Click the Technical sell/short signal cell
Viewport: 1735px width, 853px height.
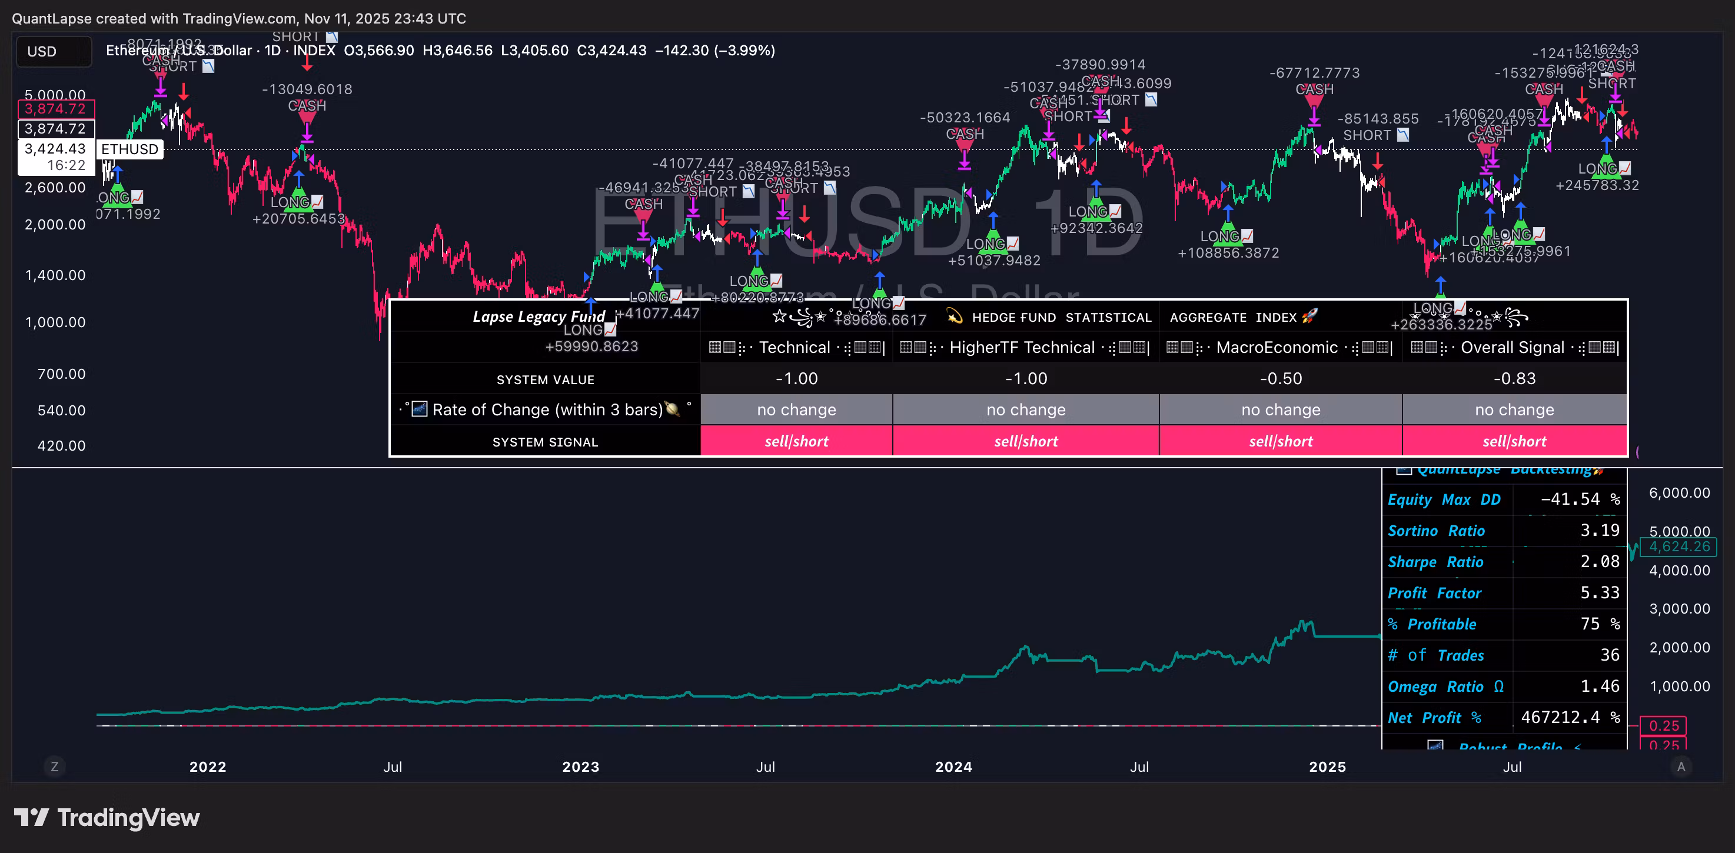coord(796,441)
